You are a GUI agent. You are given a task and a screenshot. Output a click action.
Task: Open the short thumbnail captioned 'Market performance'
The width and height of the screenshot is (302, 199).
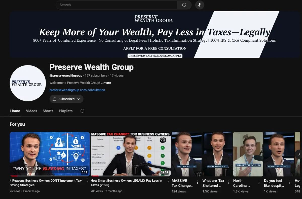coord(279,154)
